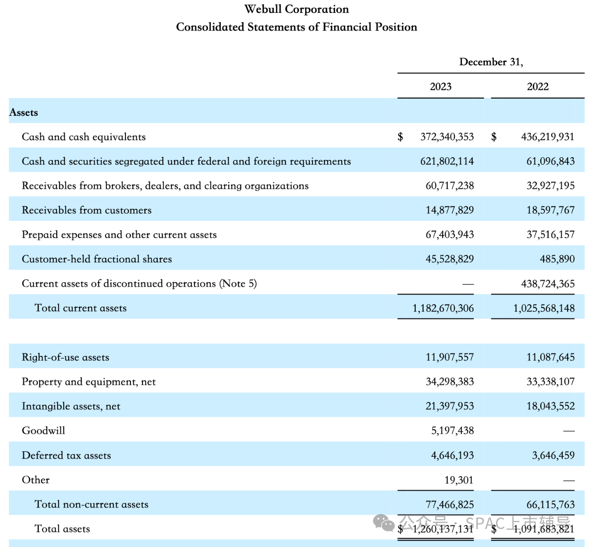Click value 3,646,459
Image resolution: width=590 pixels, height=547 pixels.
click(553, 455)
